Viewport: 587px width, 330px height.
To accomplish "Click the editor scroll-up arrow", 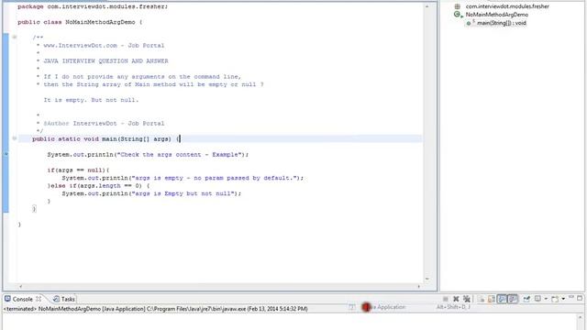I will pos(426,6).
